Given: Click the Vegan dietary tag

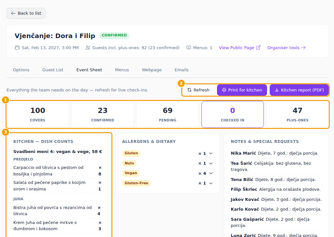Looking at the screenshot, I should [x=131, y=173].
